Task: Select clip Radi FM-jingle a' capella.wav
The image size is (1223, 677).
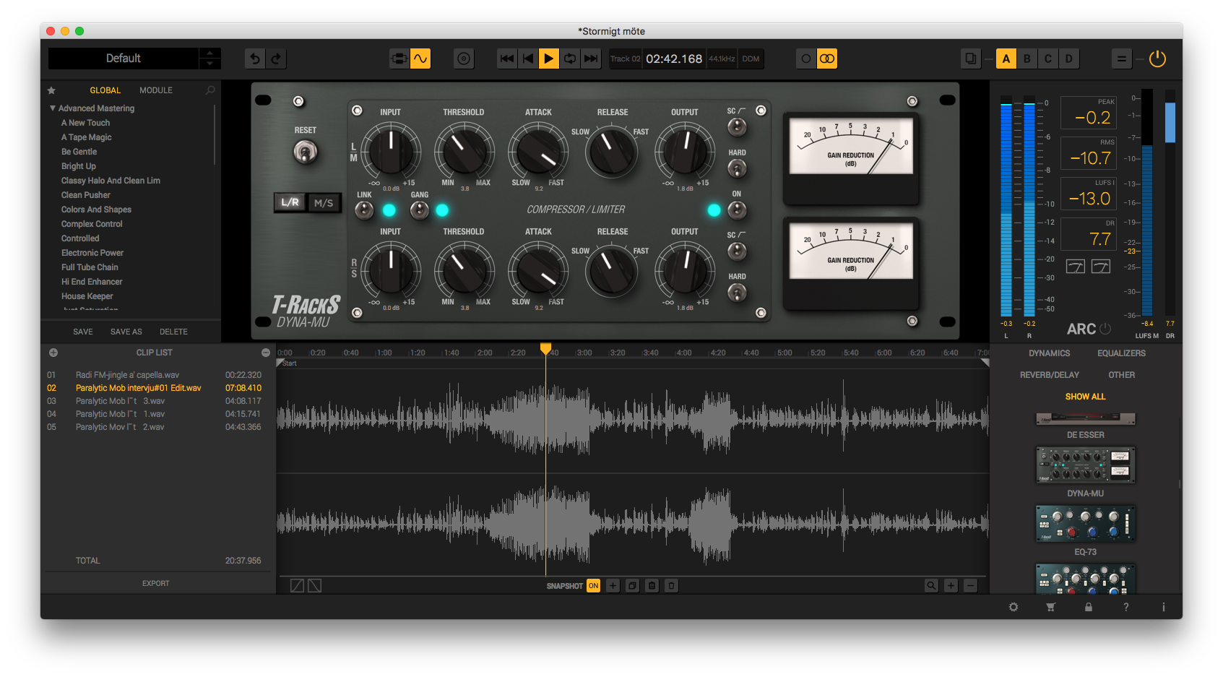Action: click(154, 375)
